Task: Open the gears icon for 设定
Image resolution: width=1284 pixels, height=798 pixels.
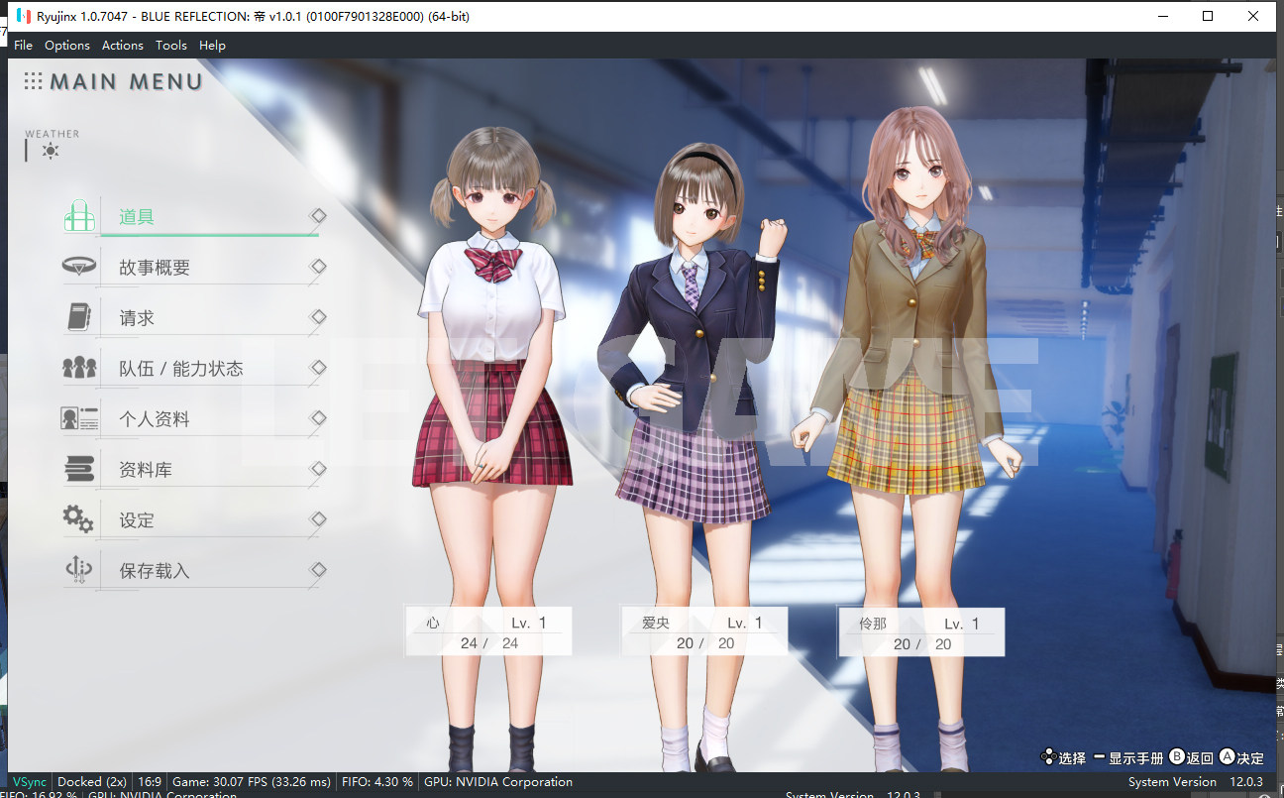Action: [x=79, y=519]
